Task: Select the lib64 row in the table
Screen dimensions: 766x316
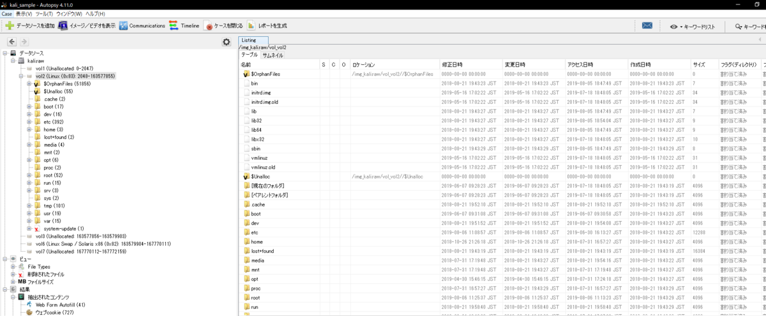Action: [502, 130]
